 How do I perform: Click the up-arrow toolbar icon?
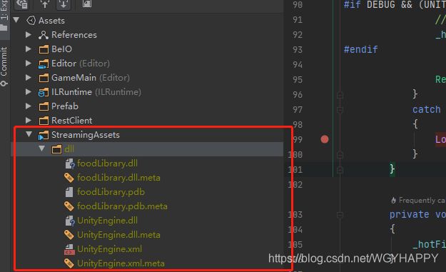[45, 4]
